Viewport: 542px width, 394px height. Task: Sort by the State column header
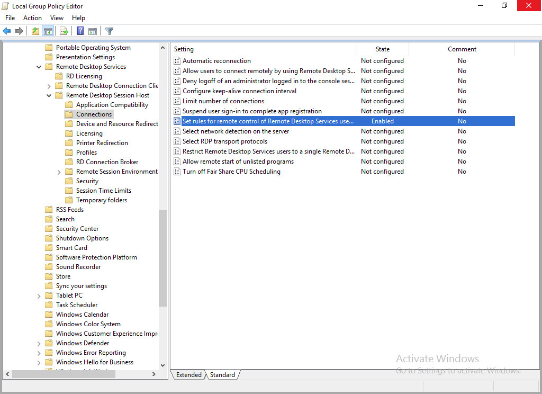382,49
